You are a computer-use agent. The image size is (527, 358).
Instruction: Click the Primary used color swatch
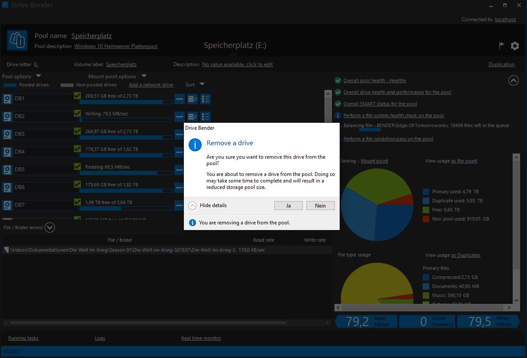click(426, 192)
